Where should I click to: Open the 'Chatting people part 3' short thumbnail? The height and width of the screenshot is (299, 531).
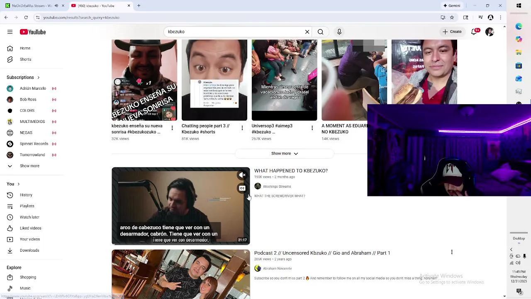(x=214, y=80)
